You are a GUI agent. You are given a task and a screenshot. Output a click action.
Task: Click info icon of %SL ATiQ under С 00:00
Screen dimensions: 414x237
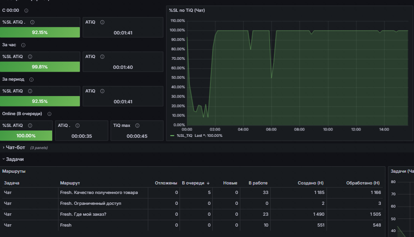32,22
